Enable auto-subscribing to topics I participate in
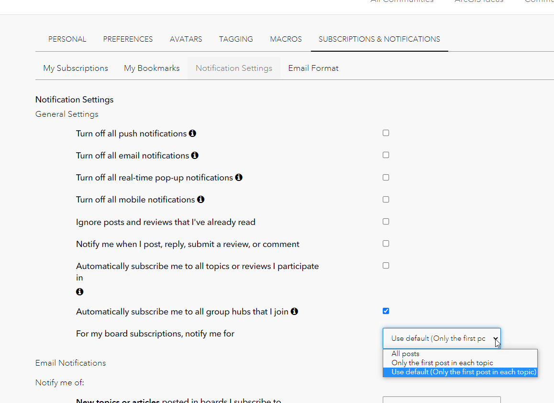The width and height of the screenshot is (554, 403). [386, 265]
